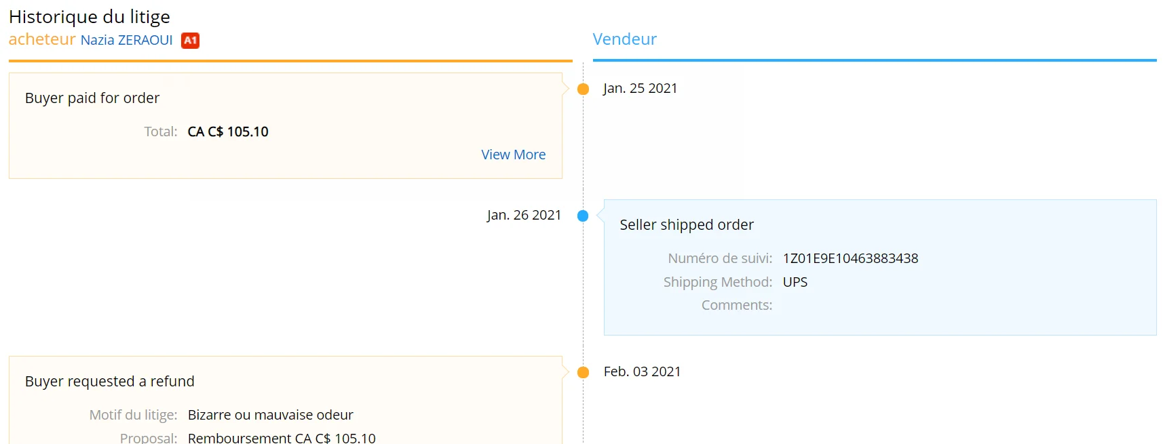Click the Seller shipped order title
This screenshot has width=1165, height=444.
coord(686,225)
